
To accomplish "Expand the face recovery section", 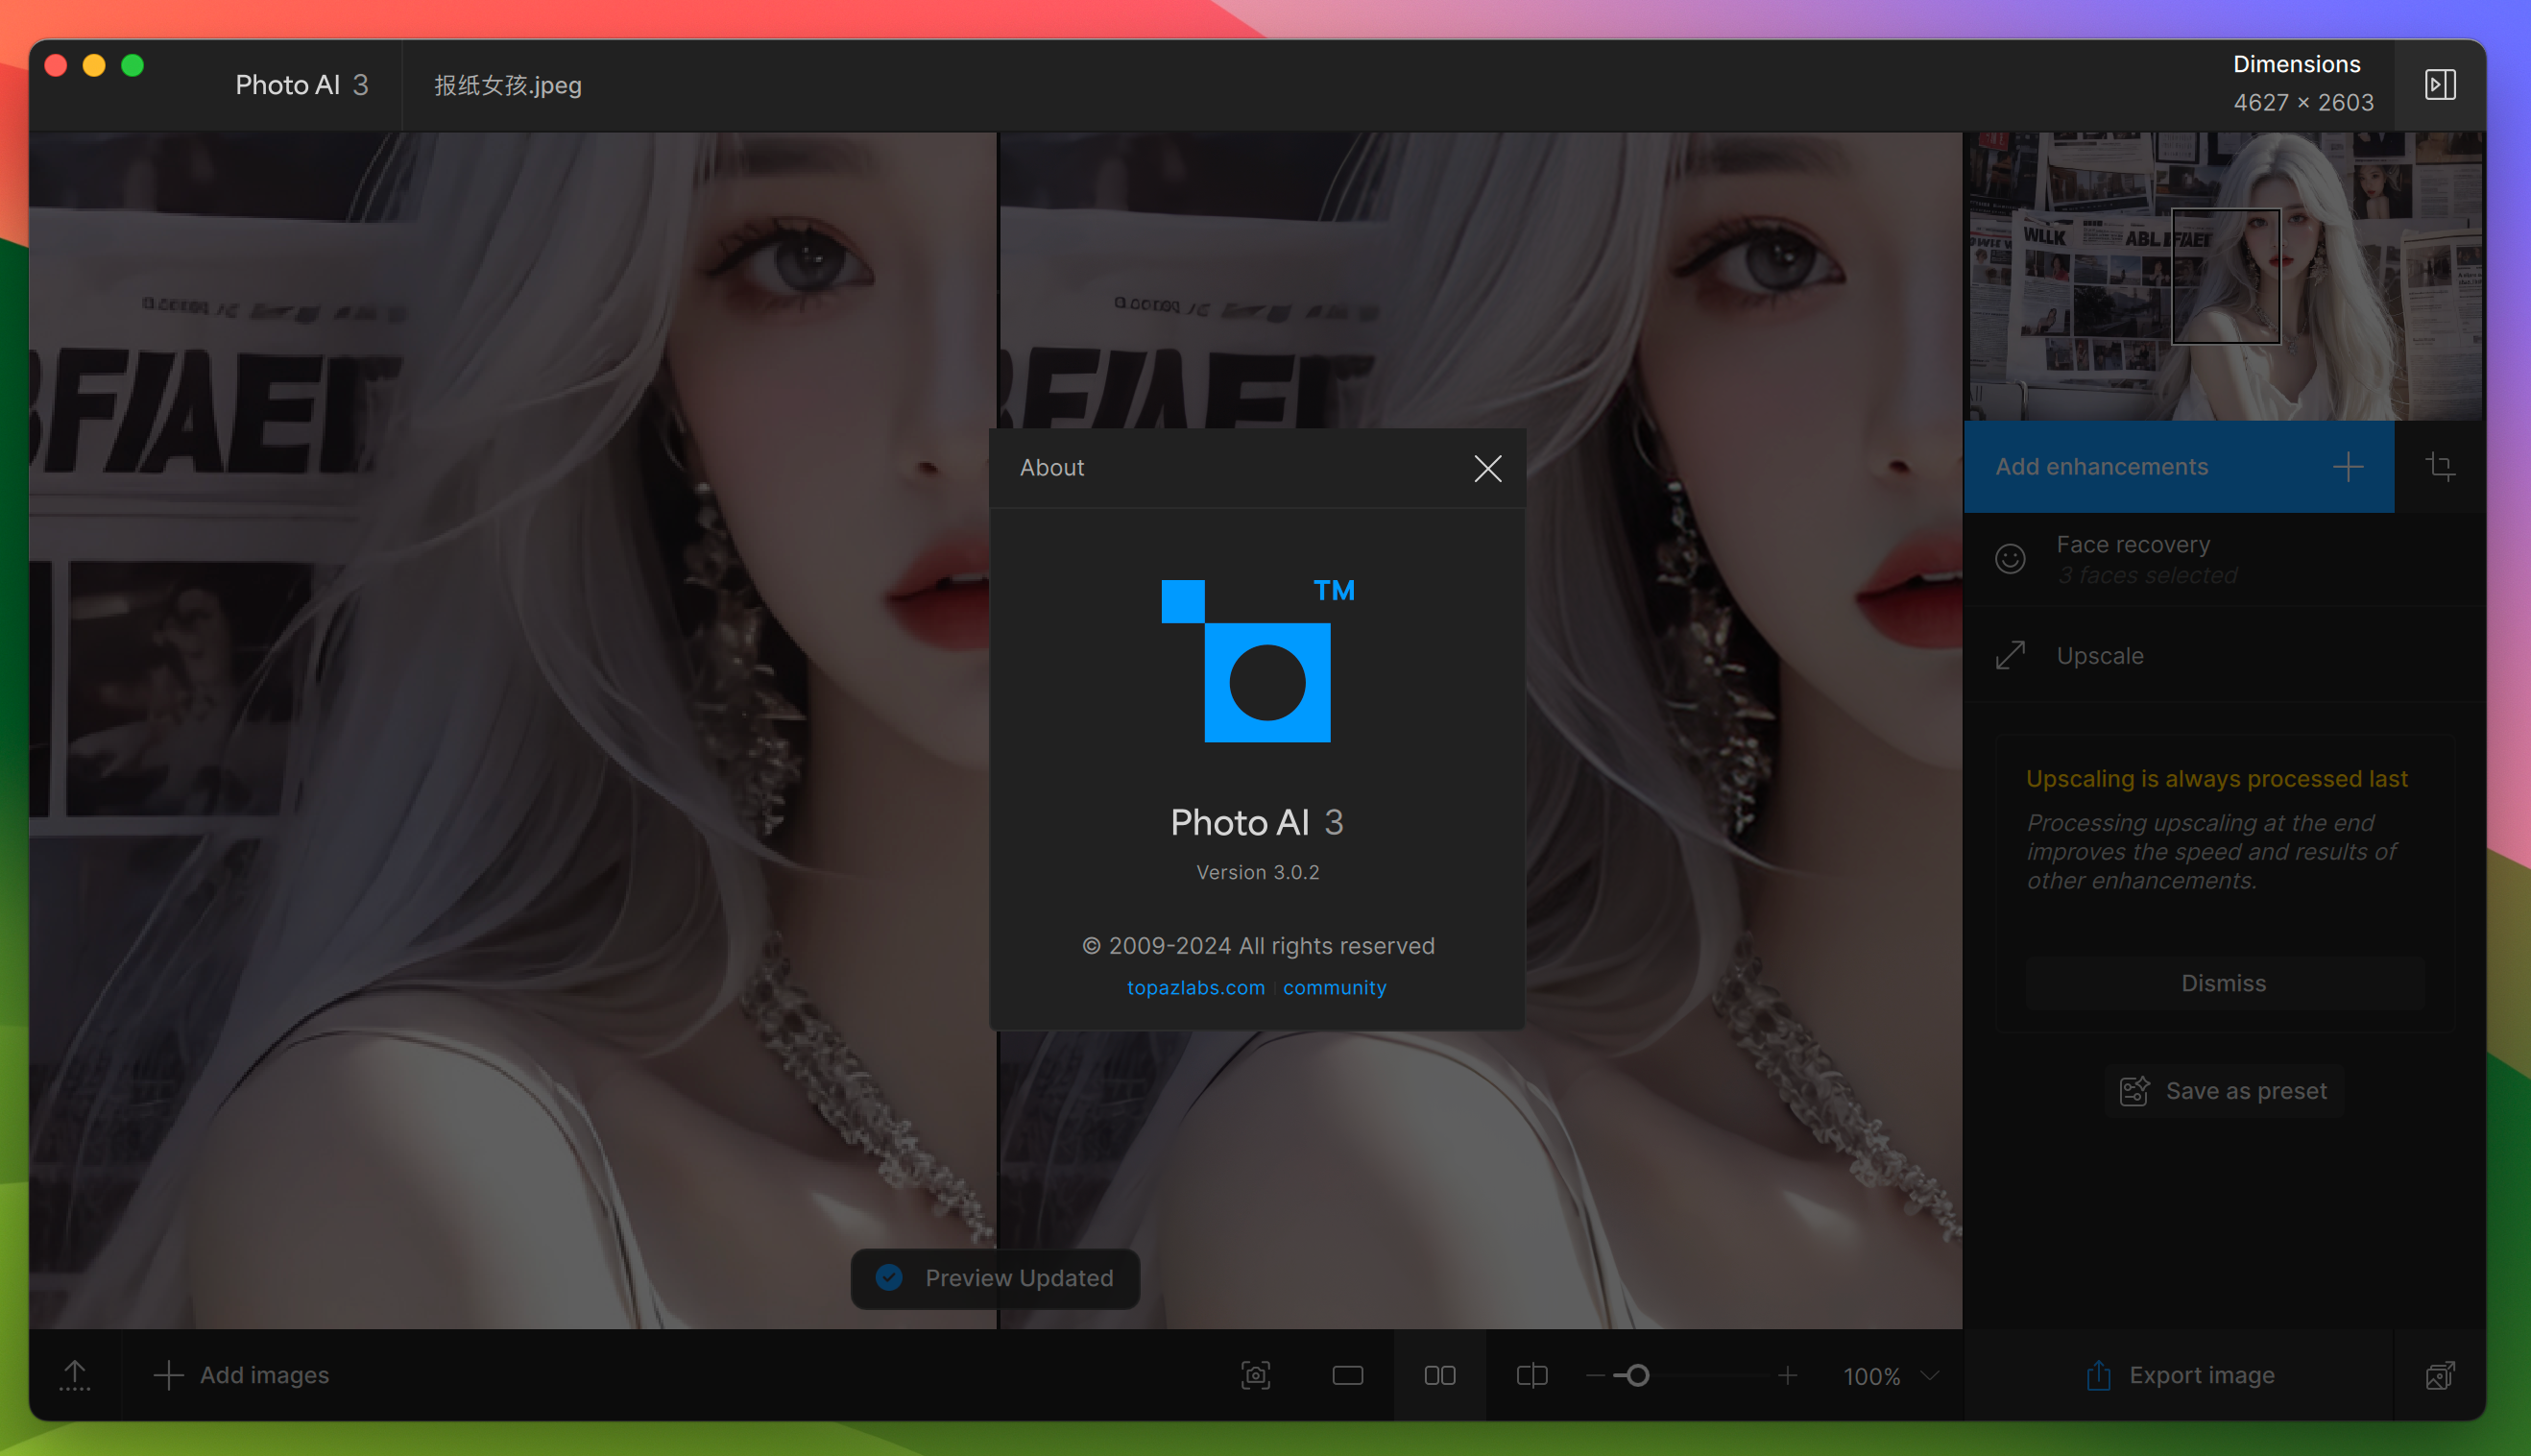I will click(2133, 557).
